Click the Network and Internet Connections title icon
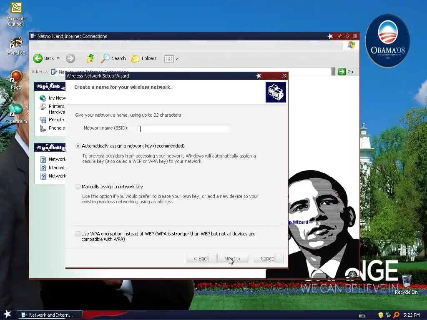Screen dimensions: 427x320 [x=33, y=36]
